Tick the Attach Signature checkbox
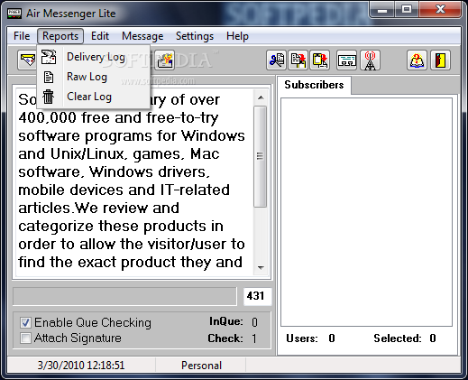This screenshot has height=380, width=468. 25,338
